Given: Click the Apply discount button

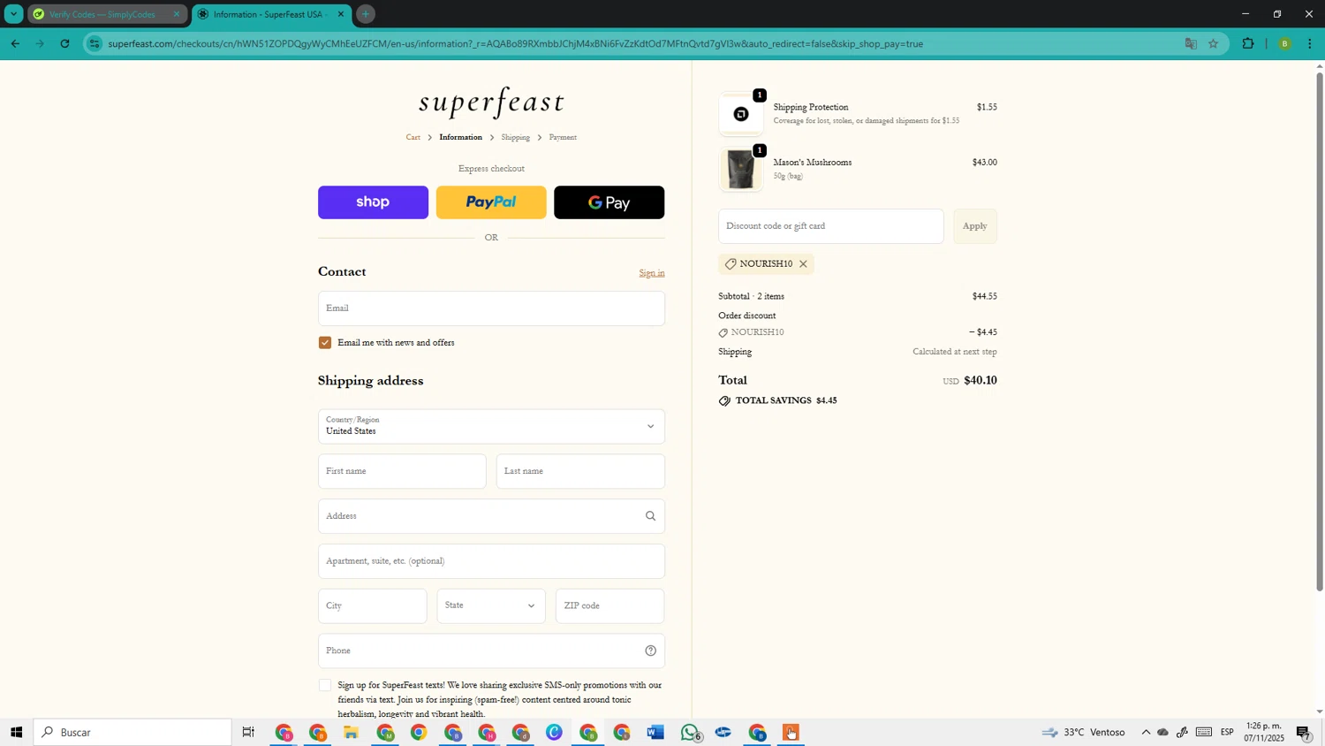Looking at the screenshot, I should click(975, 226).
